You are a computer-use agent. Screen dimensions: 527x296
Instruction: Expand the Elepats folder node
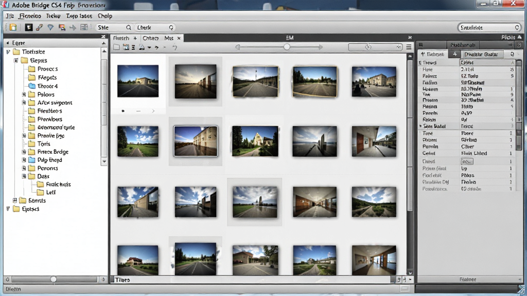(16, 61)
